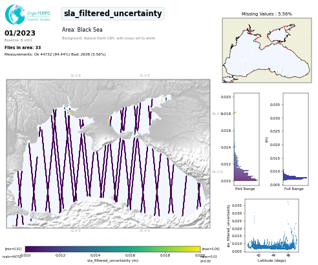Screen dimensions: 318x265
Task: Click the Area: Black Sea label
Action: pyautogui.click(x=82, y=30)
